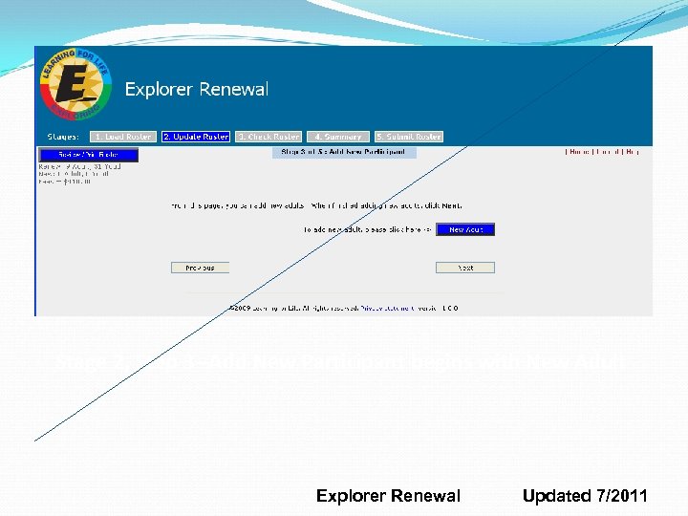Click the Updated 7/2011 footer text
This screenshot has width=688, height=516.
tap(585, 496)
